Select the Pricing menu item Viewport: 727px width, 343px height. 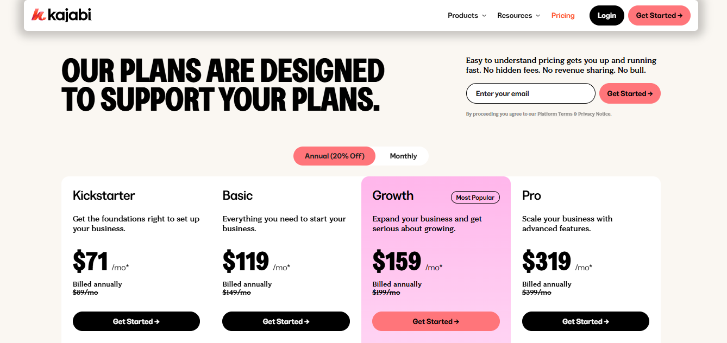tap(562, 15)
